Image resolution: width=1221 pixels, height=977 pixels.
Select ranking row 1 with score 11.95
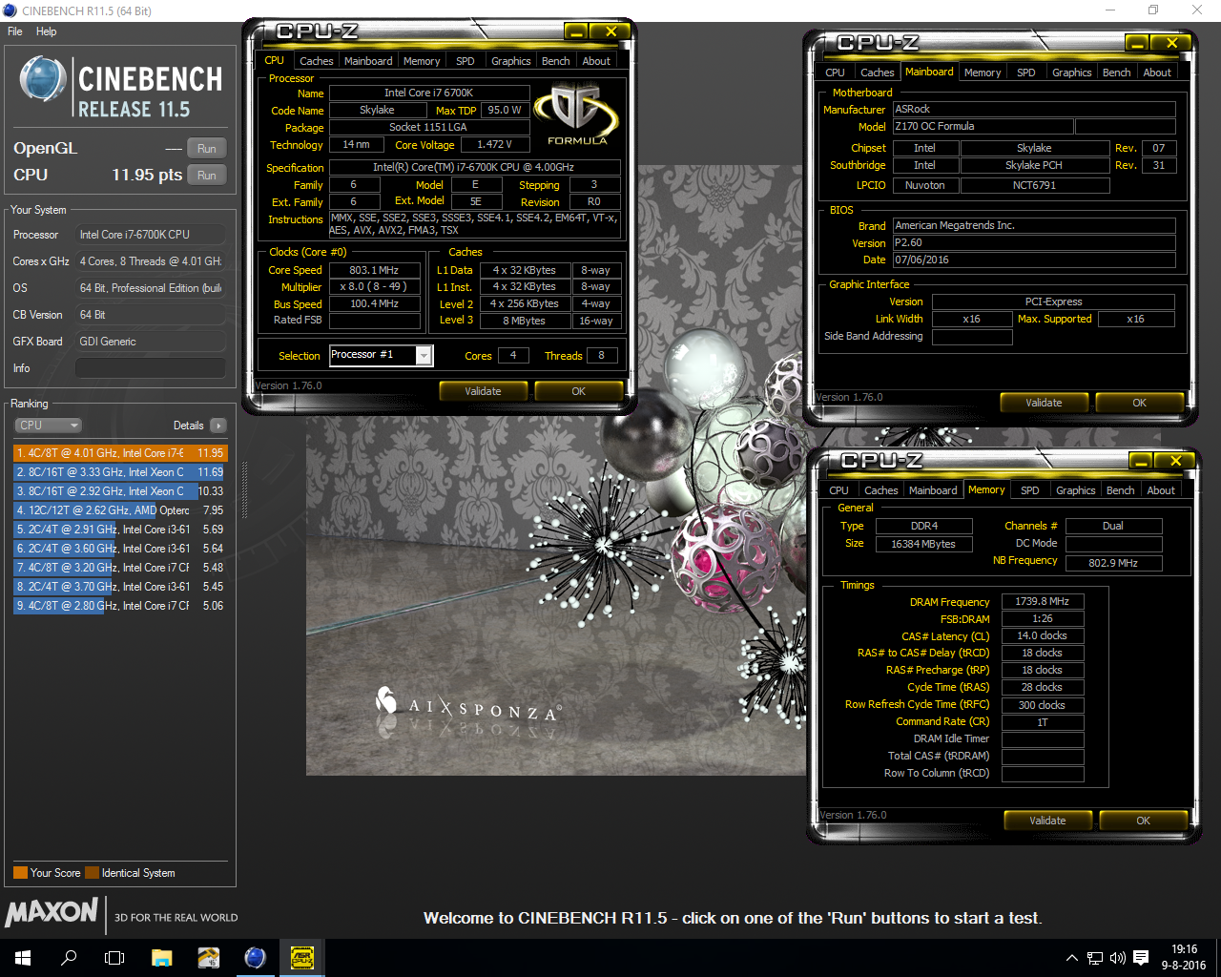(x=120, y=453)
